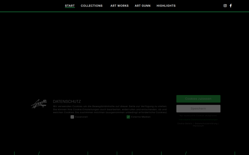The height and width of the screenshot is (155, 249).
Task: Open the Impressum link
Action: [x=198, y=126]
